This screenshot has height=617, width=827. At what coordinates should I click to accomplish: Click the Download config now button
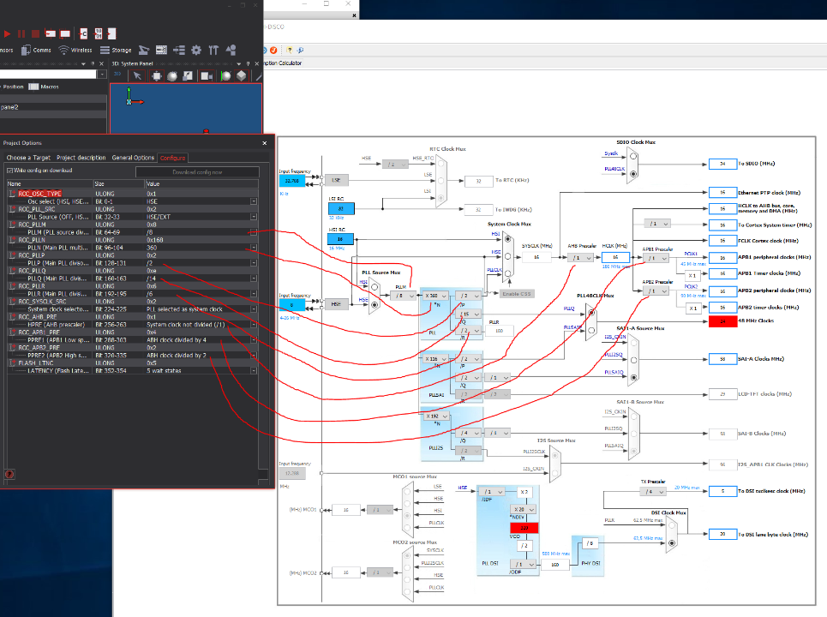point(197,171)
